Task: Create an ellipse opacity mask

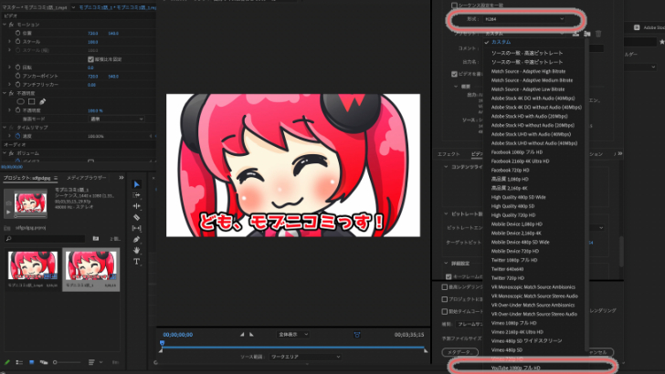Action: point(20,101)
